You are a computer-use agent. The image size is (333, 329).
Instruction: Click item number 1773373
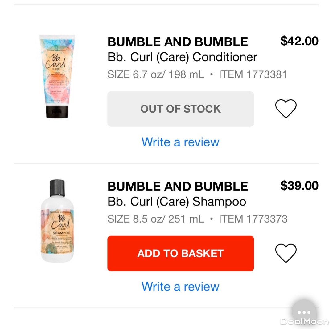pyautogui.click(x=253, y=219)
